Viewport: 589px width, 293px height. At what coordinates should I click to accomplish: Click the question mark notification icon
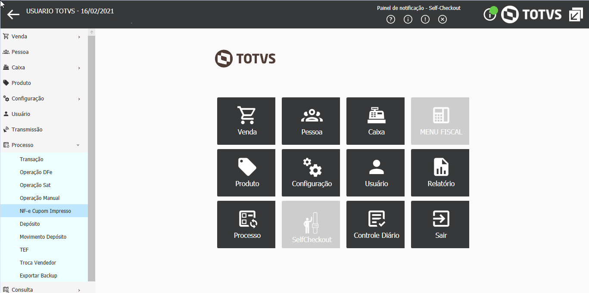(391, 19)
